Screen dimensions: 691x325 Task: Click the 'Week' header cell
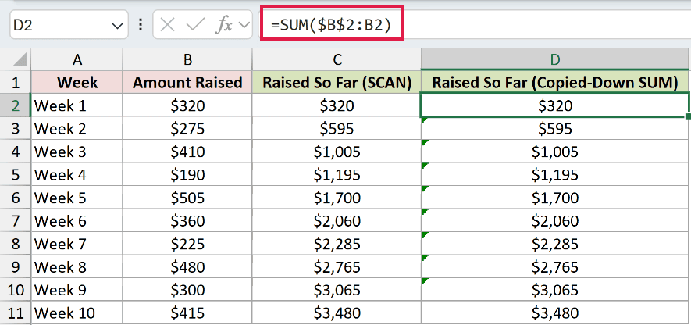[77, 83]
